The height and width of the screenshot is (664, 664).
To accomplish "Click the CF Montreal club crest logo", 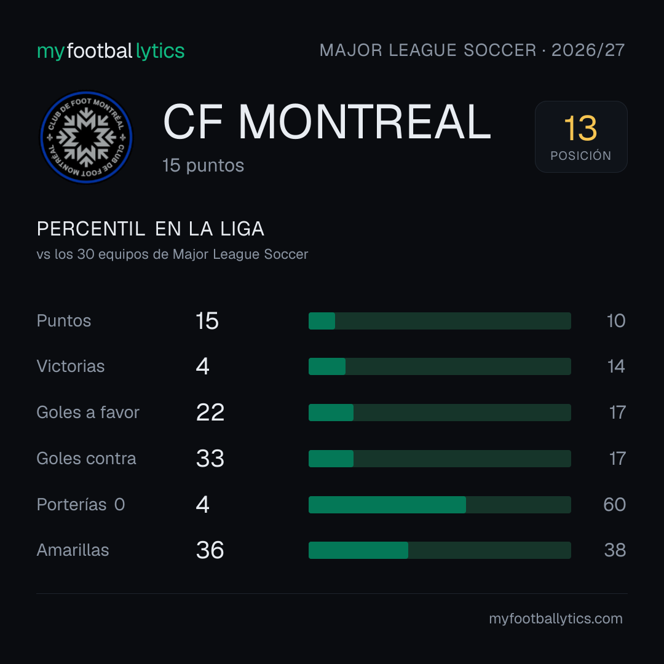I will click(87, 137).
